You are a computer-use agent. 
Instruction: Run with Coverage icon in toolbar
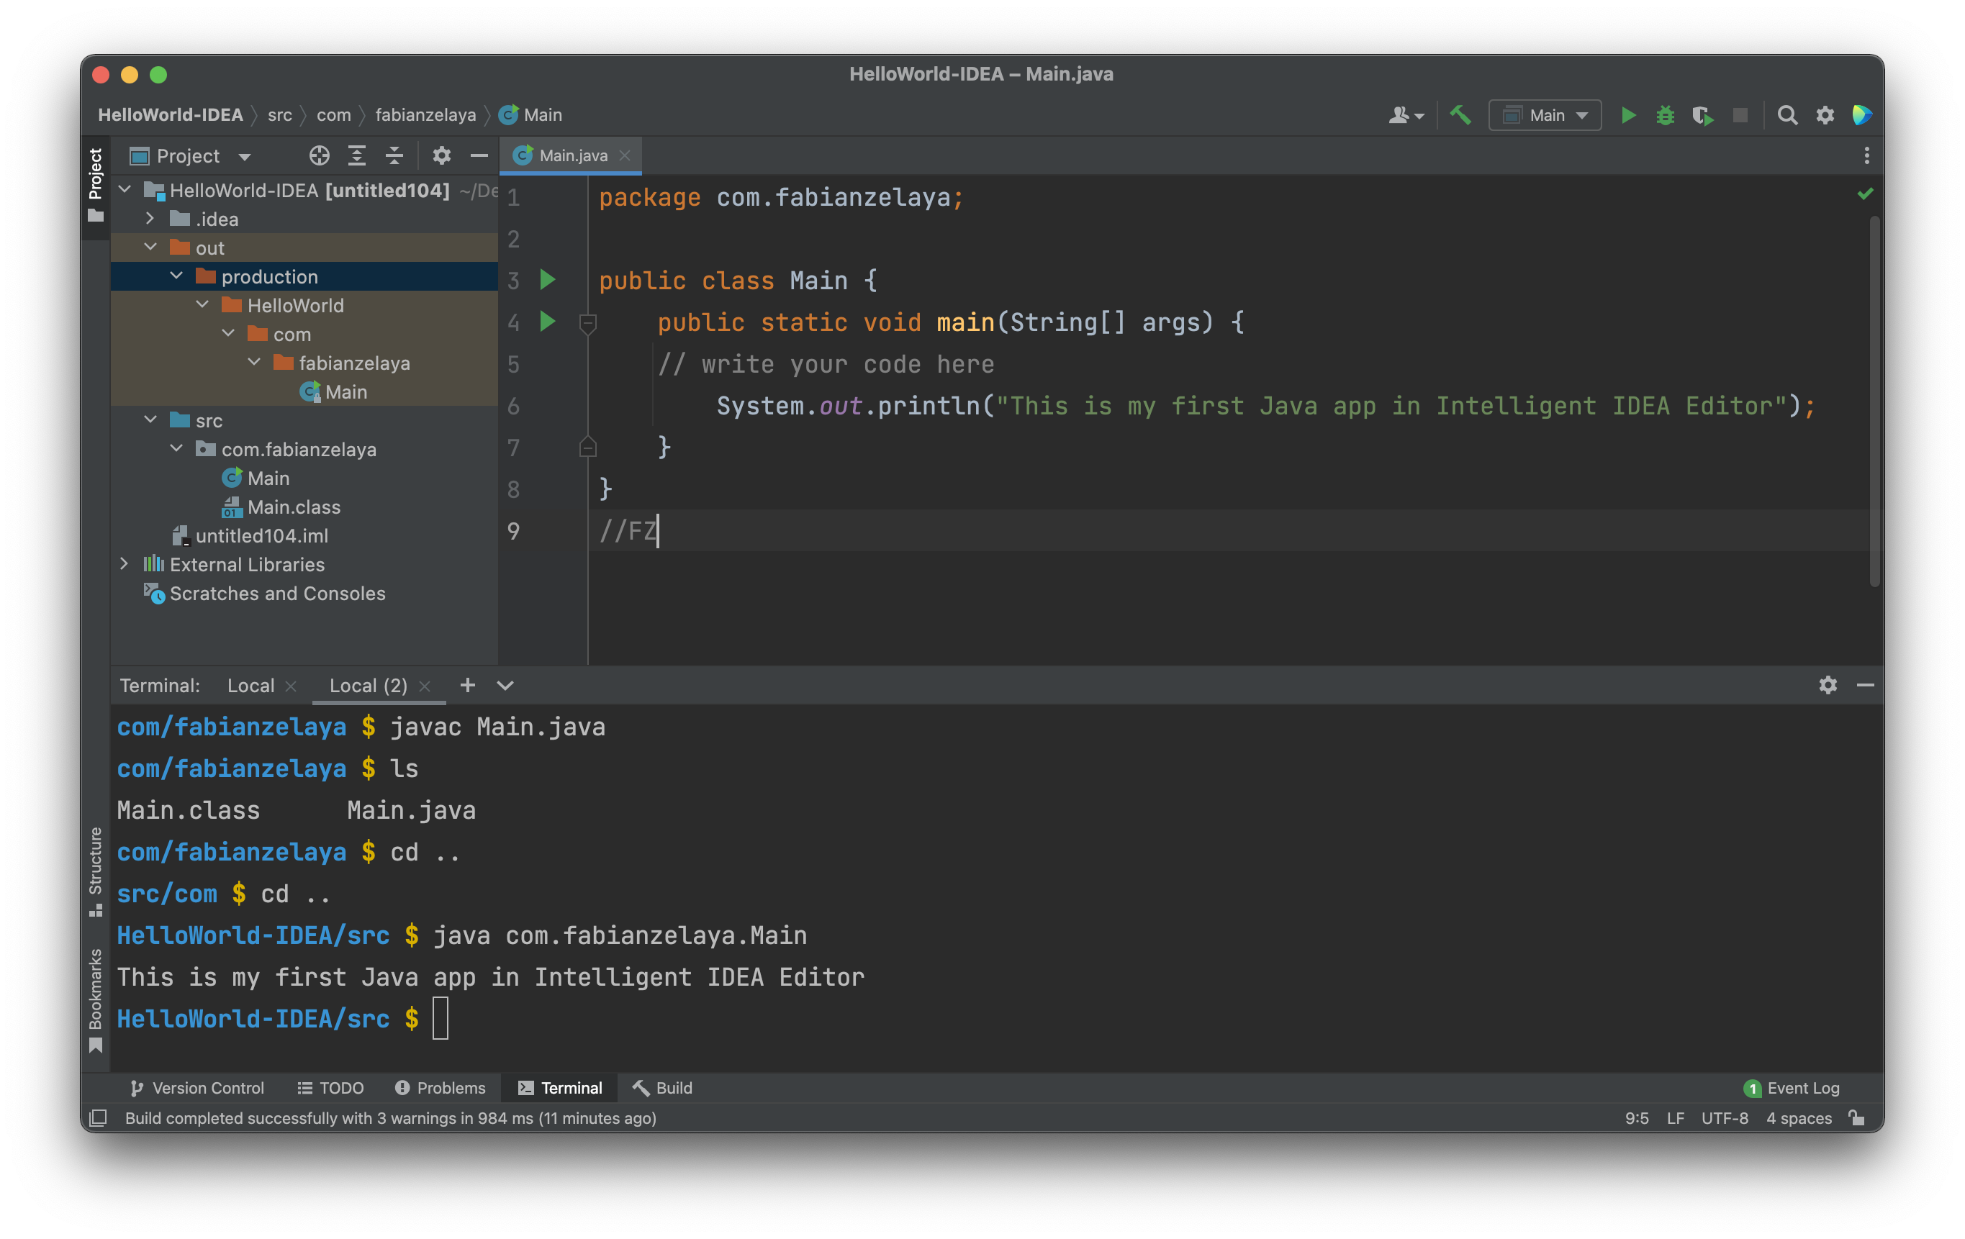(x=1702, y=115)
